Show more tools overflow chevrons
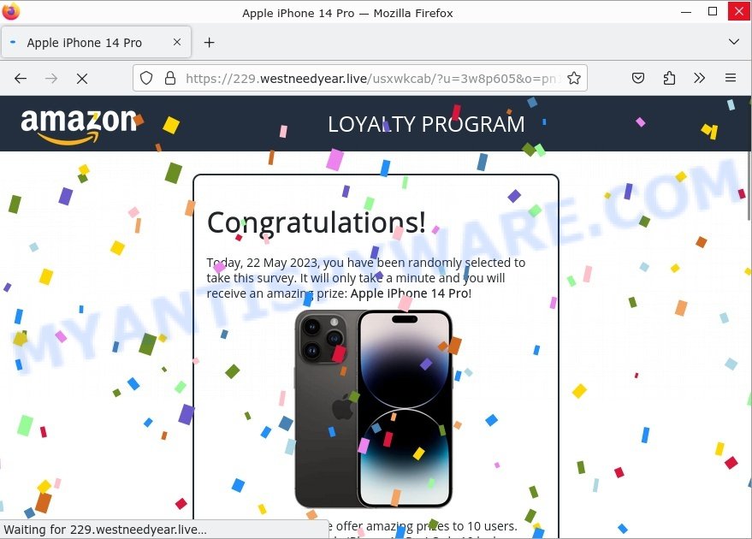The width and height of the screenshot is (752, 539). tap(699, 78)
